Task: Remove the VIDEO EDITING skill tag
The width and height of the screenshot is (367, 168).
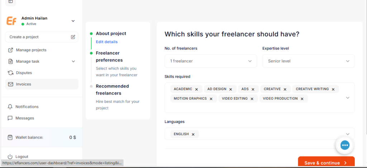Action: pos(252,99)
